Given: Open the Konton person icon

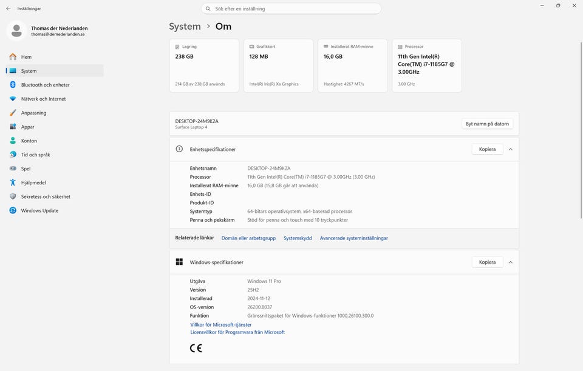Looking at the screenshot, I should (13, 141).
